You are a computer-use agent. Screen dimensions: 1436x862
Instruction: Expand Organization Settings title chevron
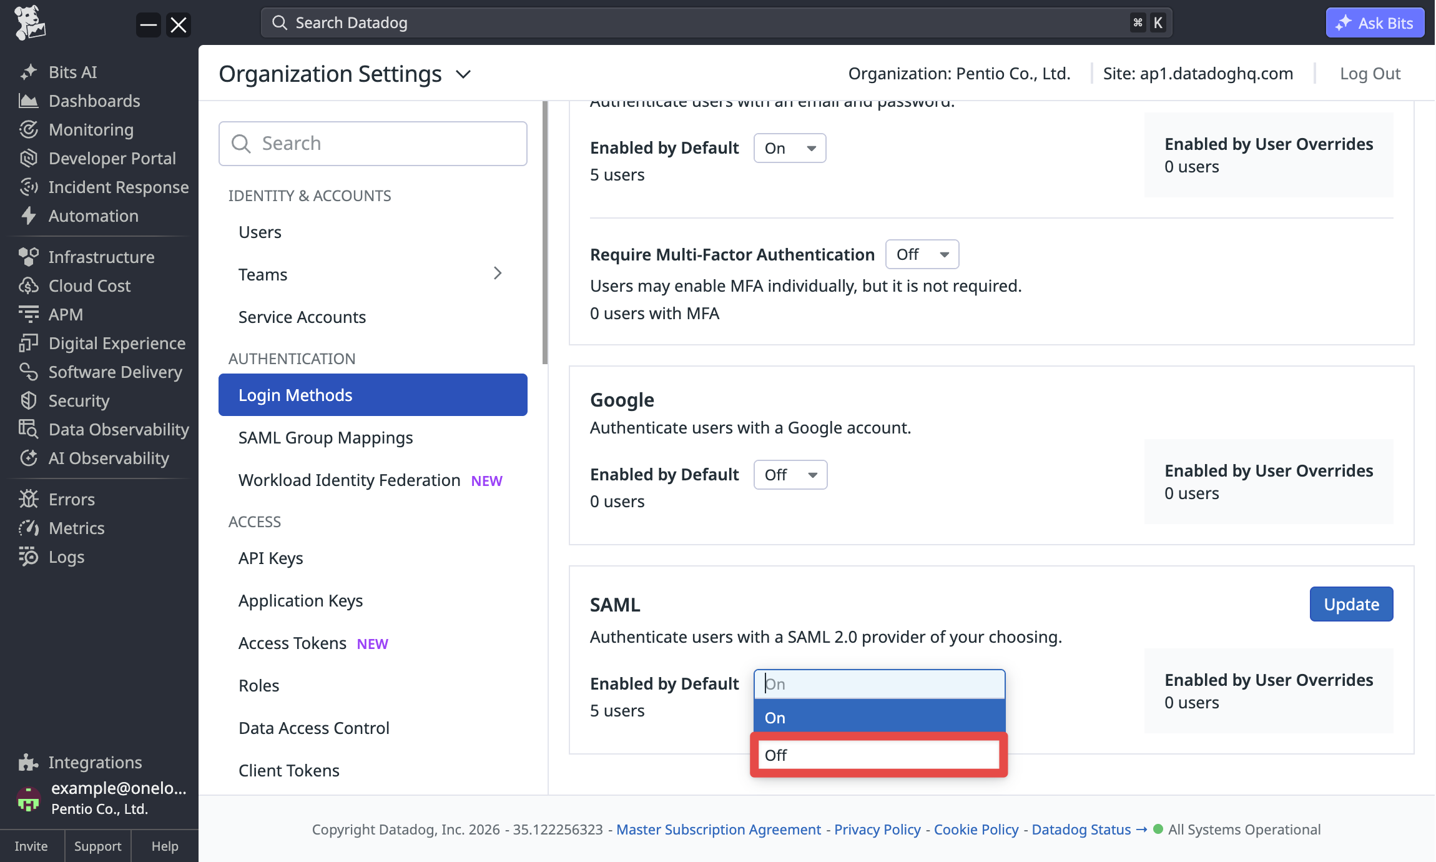click(x=463, y=74)
